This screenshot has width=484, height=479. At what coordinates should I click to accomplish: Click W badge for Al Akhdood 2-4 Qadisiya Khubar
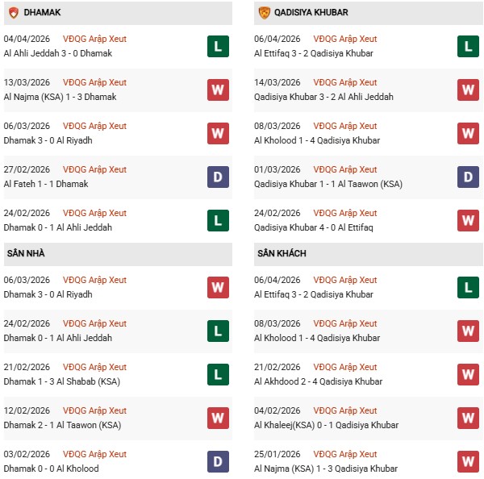pyautogui.click(x=468, y=374)
